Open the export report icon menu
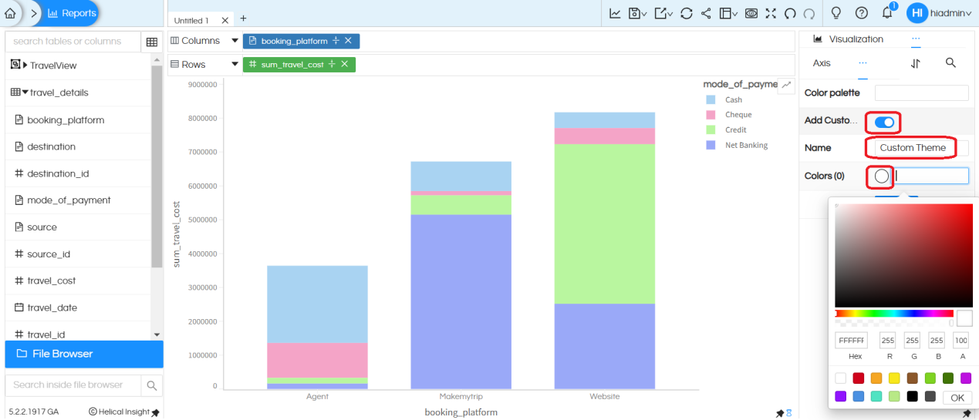 [663, 13]
